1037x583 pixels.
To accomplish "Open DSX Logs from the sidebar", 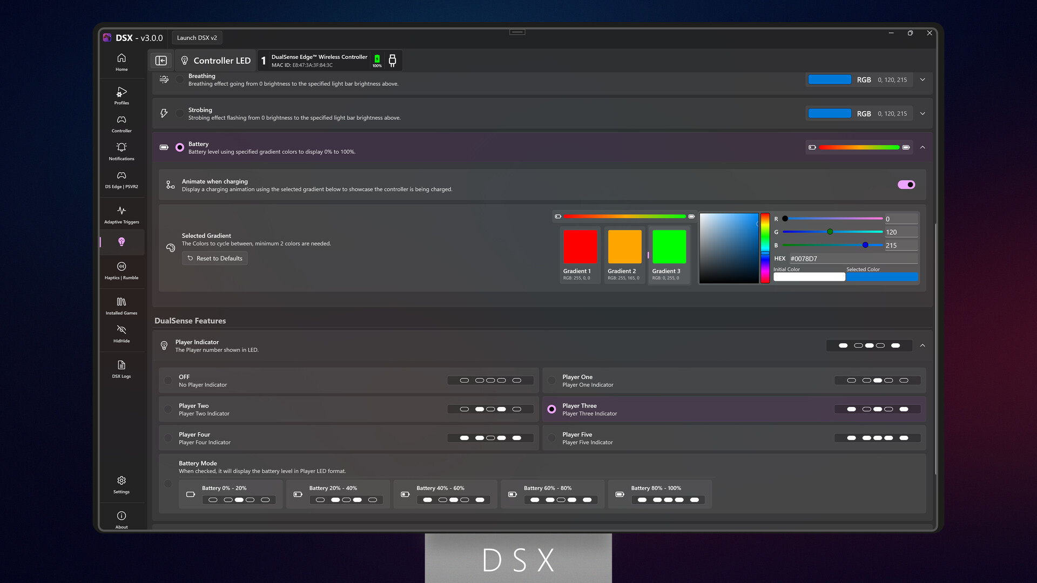I will coord(121,368).
